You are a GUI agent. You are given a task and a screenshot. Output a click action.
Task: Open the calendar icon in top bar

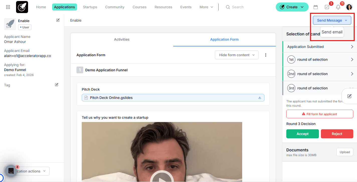coord(316,7)
